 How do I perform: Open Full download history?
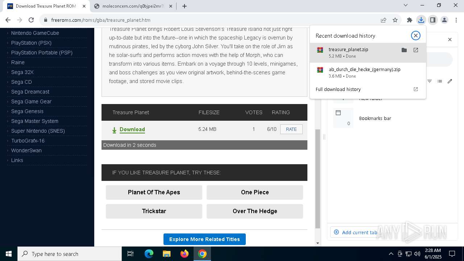(x=368, y=89)
